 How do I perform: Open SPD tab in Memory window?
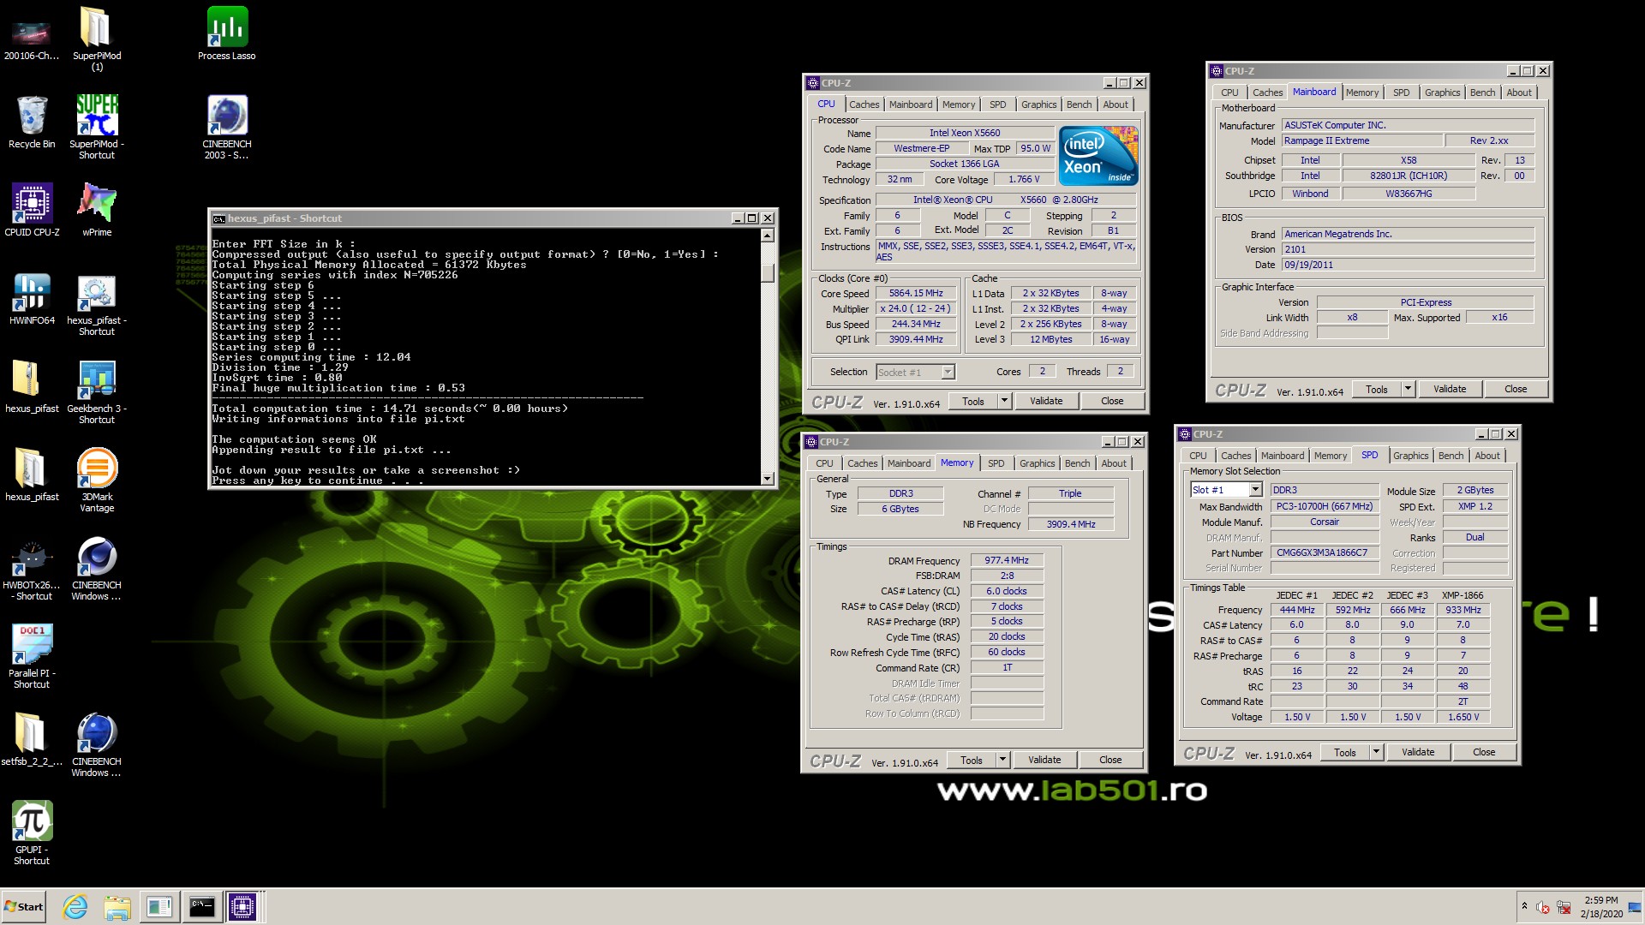[996, 463]
